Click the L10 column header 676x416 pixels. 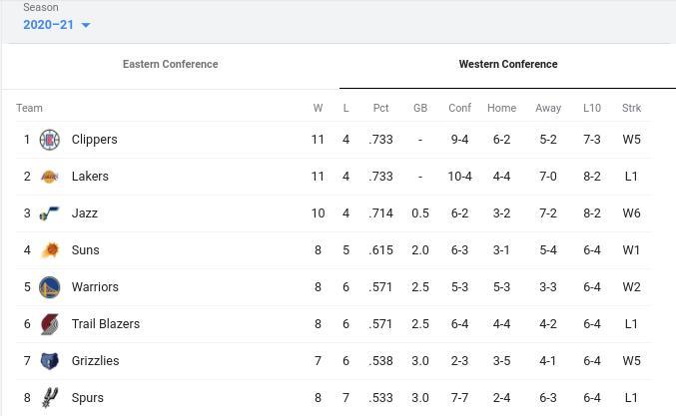click(x=592, y=108)
